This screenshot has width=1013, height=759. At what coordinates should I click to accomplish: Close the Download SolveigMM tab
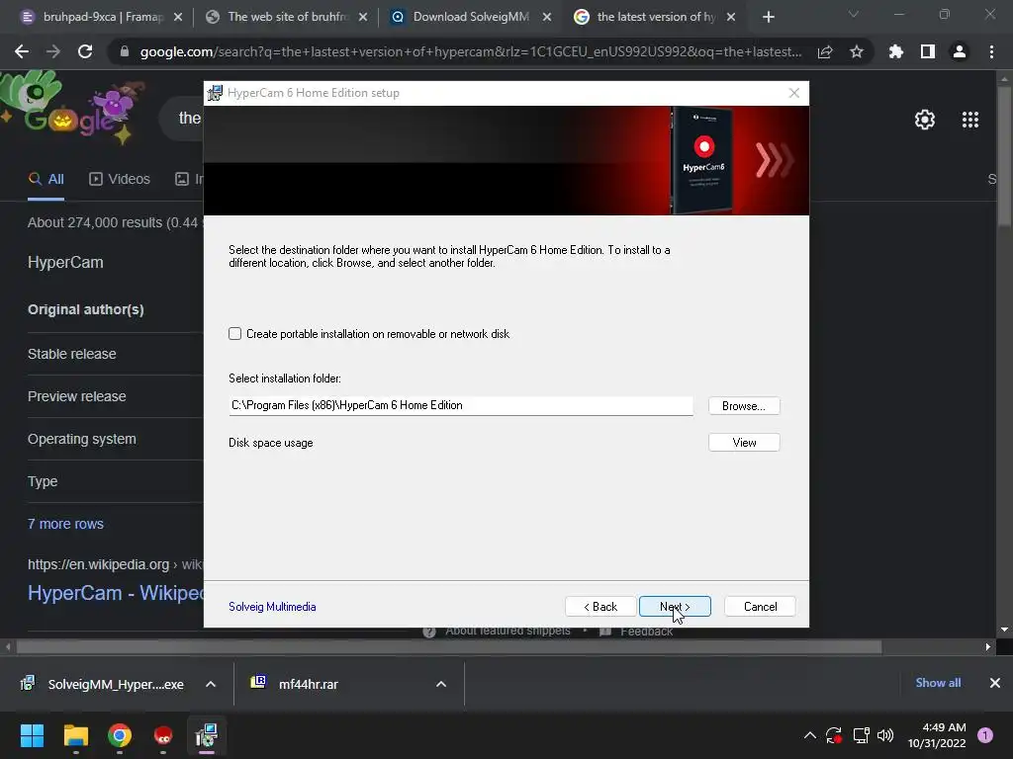[547, 18]
